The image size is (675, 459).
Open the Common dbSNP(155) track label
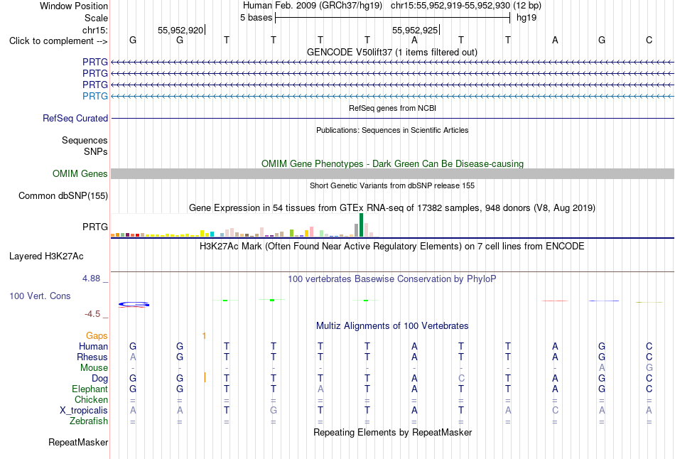click(x=63, y=195)
